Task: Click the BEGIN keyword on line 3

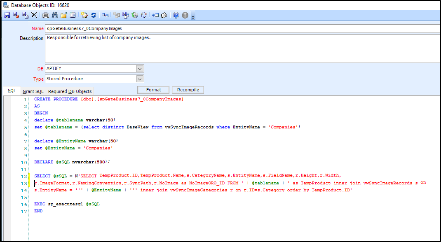Action: 41,113
